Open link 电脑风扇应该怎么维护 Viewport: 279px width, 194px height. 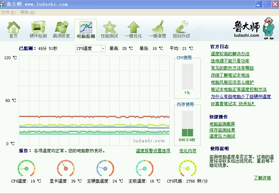(232, 82)
